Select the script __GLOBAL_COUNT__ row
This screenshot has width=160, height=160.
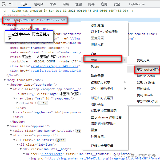click(45, 61)
